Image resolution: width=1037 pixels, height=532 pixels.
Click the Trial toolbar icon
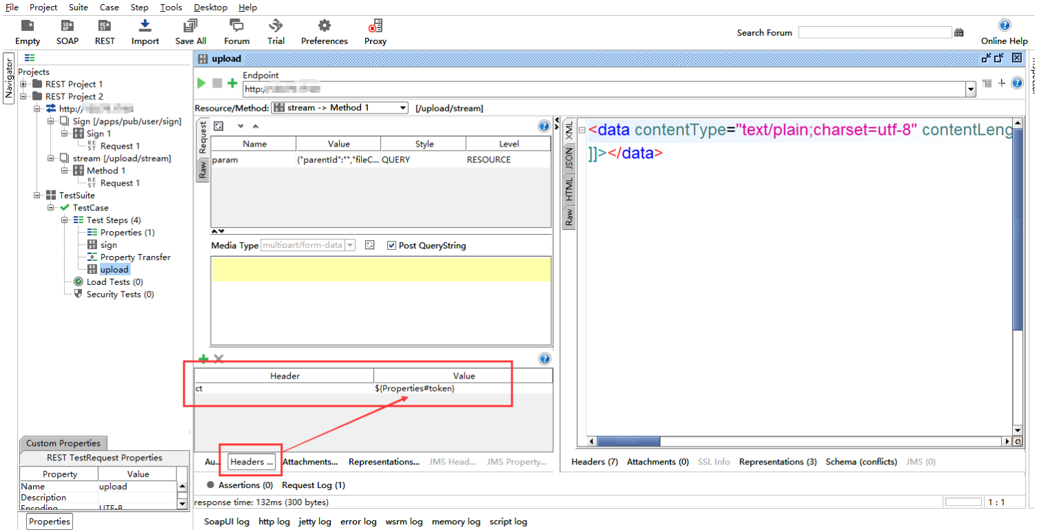[276, 27]
